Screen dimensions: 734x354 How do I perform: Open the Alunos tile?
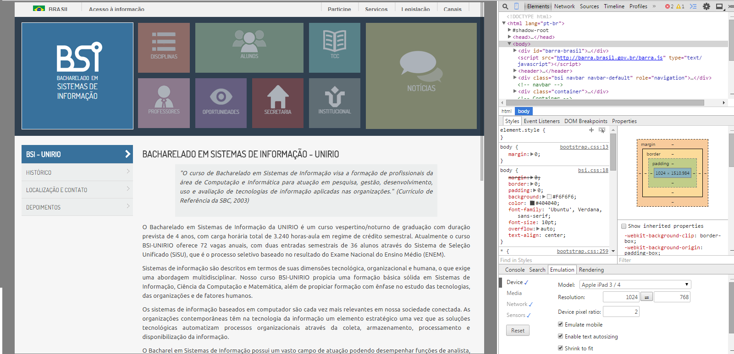(249, 48)
